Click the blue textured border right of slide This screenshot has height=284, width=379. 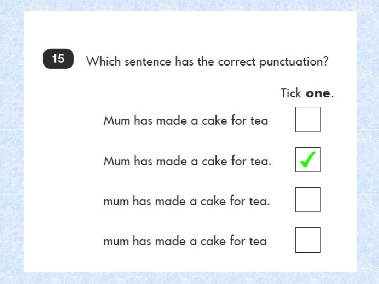click(x=367, y=142)
